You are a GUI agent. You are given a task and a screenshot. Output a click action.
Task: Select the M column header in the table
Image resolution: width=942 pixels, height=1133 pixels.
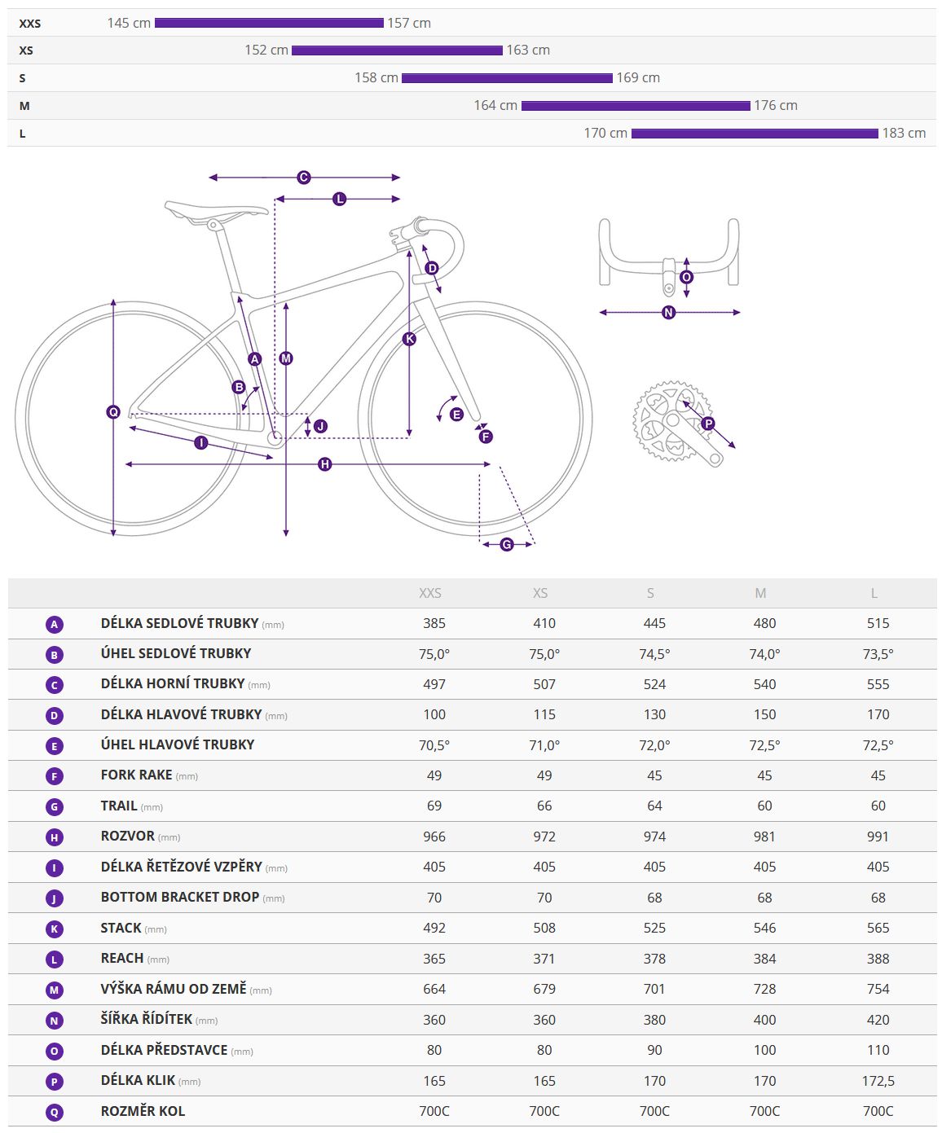[x=760, y=593]
